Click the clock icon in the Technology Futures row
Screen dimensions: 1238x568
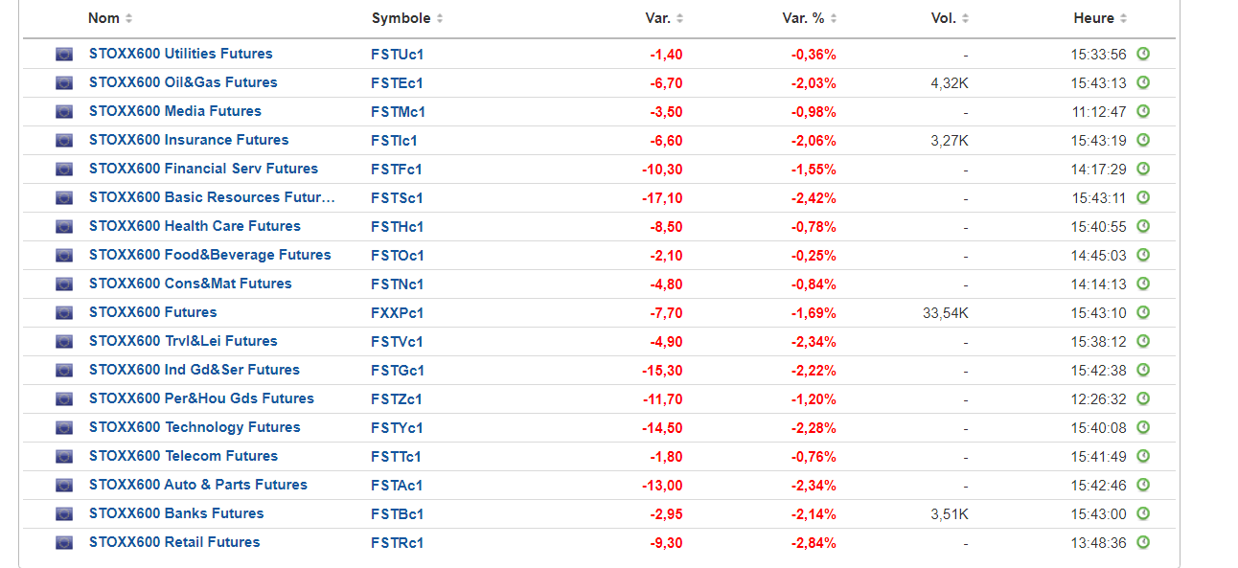tap(1143, 428)
